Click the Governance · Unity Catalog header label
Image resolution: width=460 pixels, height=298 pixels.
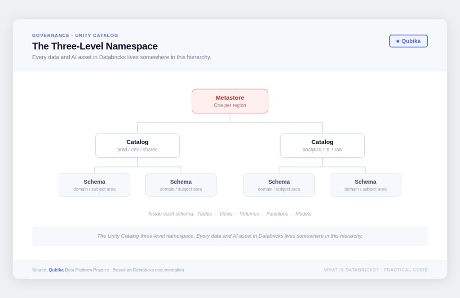coord(75,36)
